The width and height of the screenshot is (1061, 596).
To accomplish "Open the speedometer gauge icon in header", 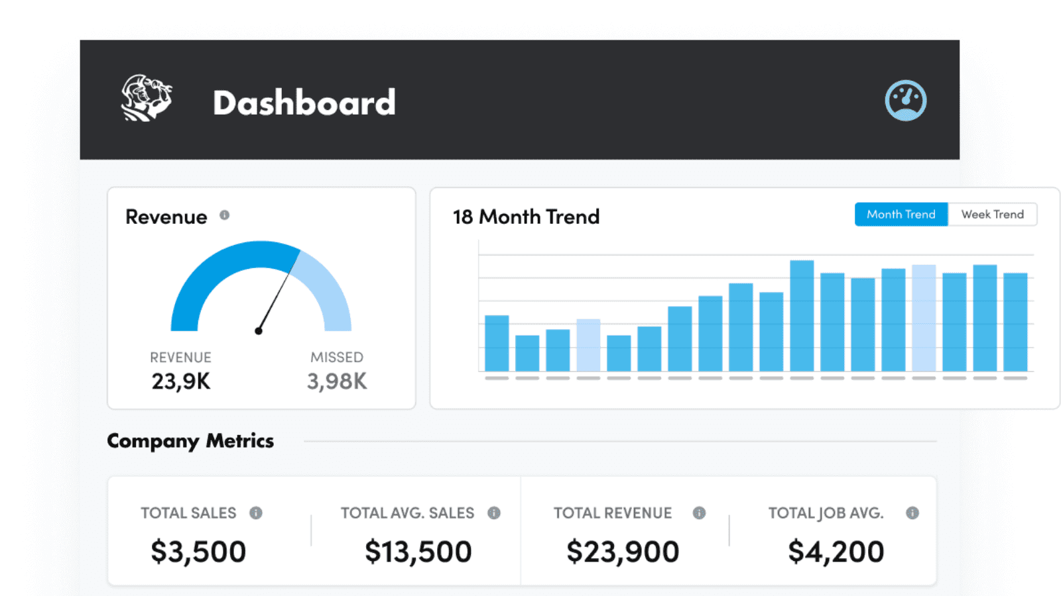I will [906, 101].
